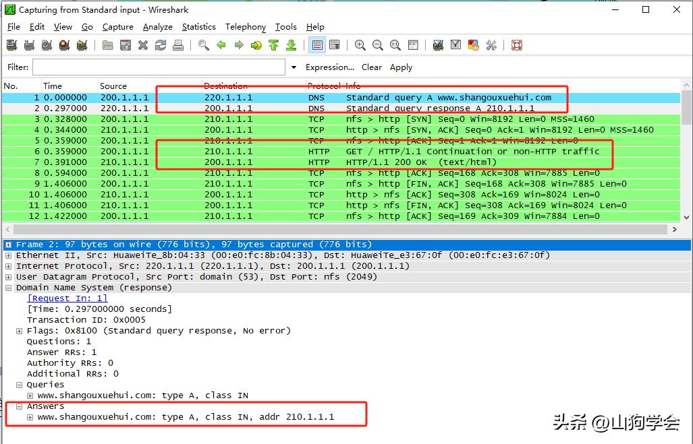This screenshot has width=693, height=444.
Task: Expand the Ethernet II tree node
Action: click(x=9, y=255)
